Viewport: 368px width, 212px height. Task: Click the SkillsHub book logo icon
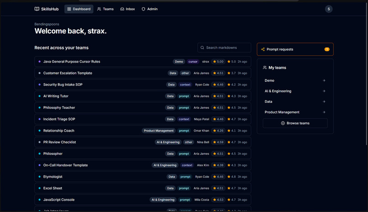(x=37, y=9)
